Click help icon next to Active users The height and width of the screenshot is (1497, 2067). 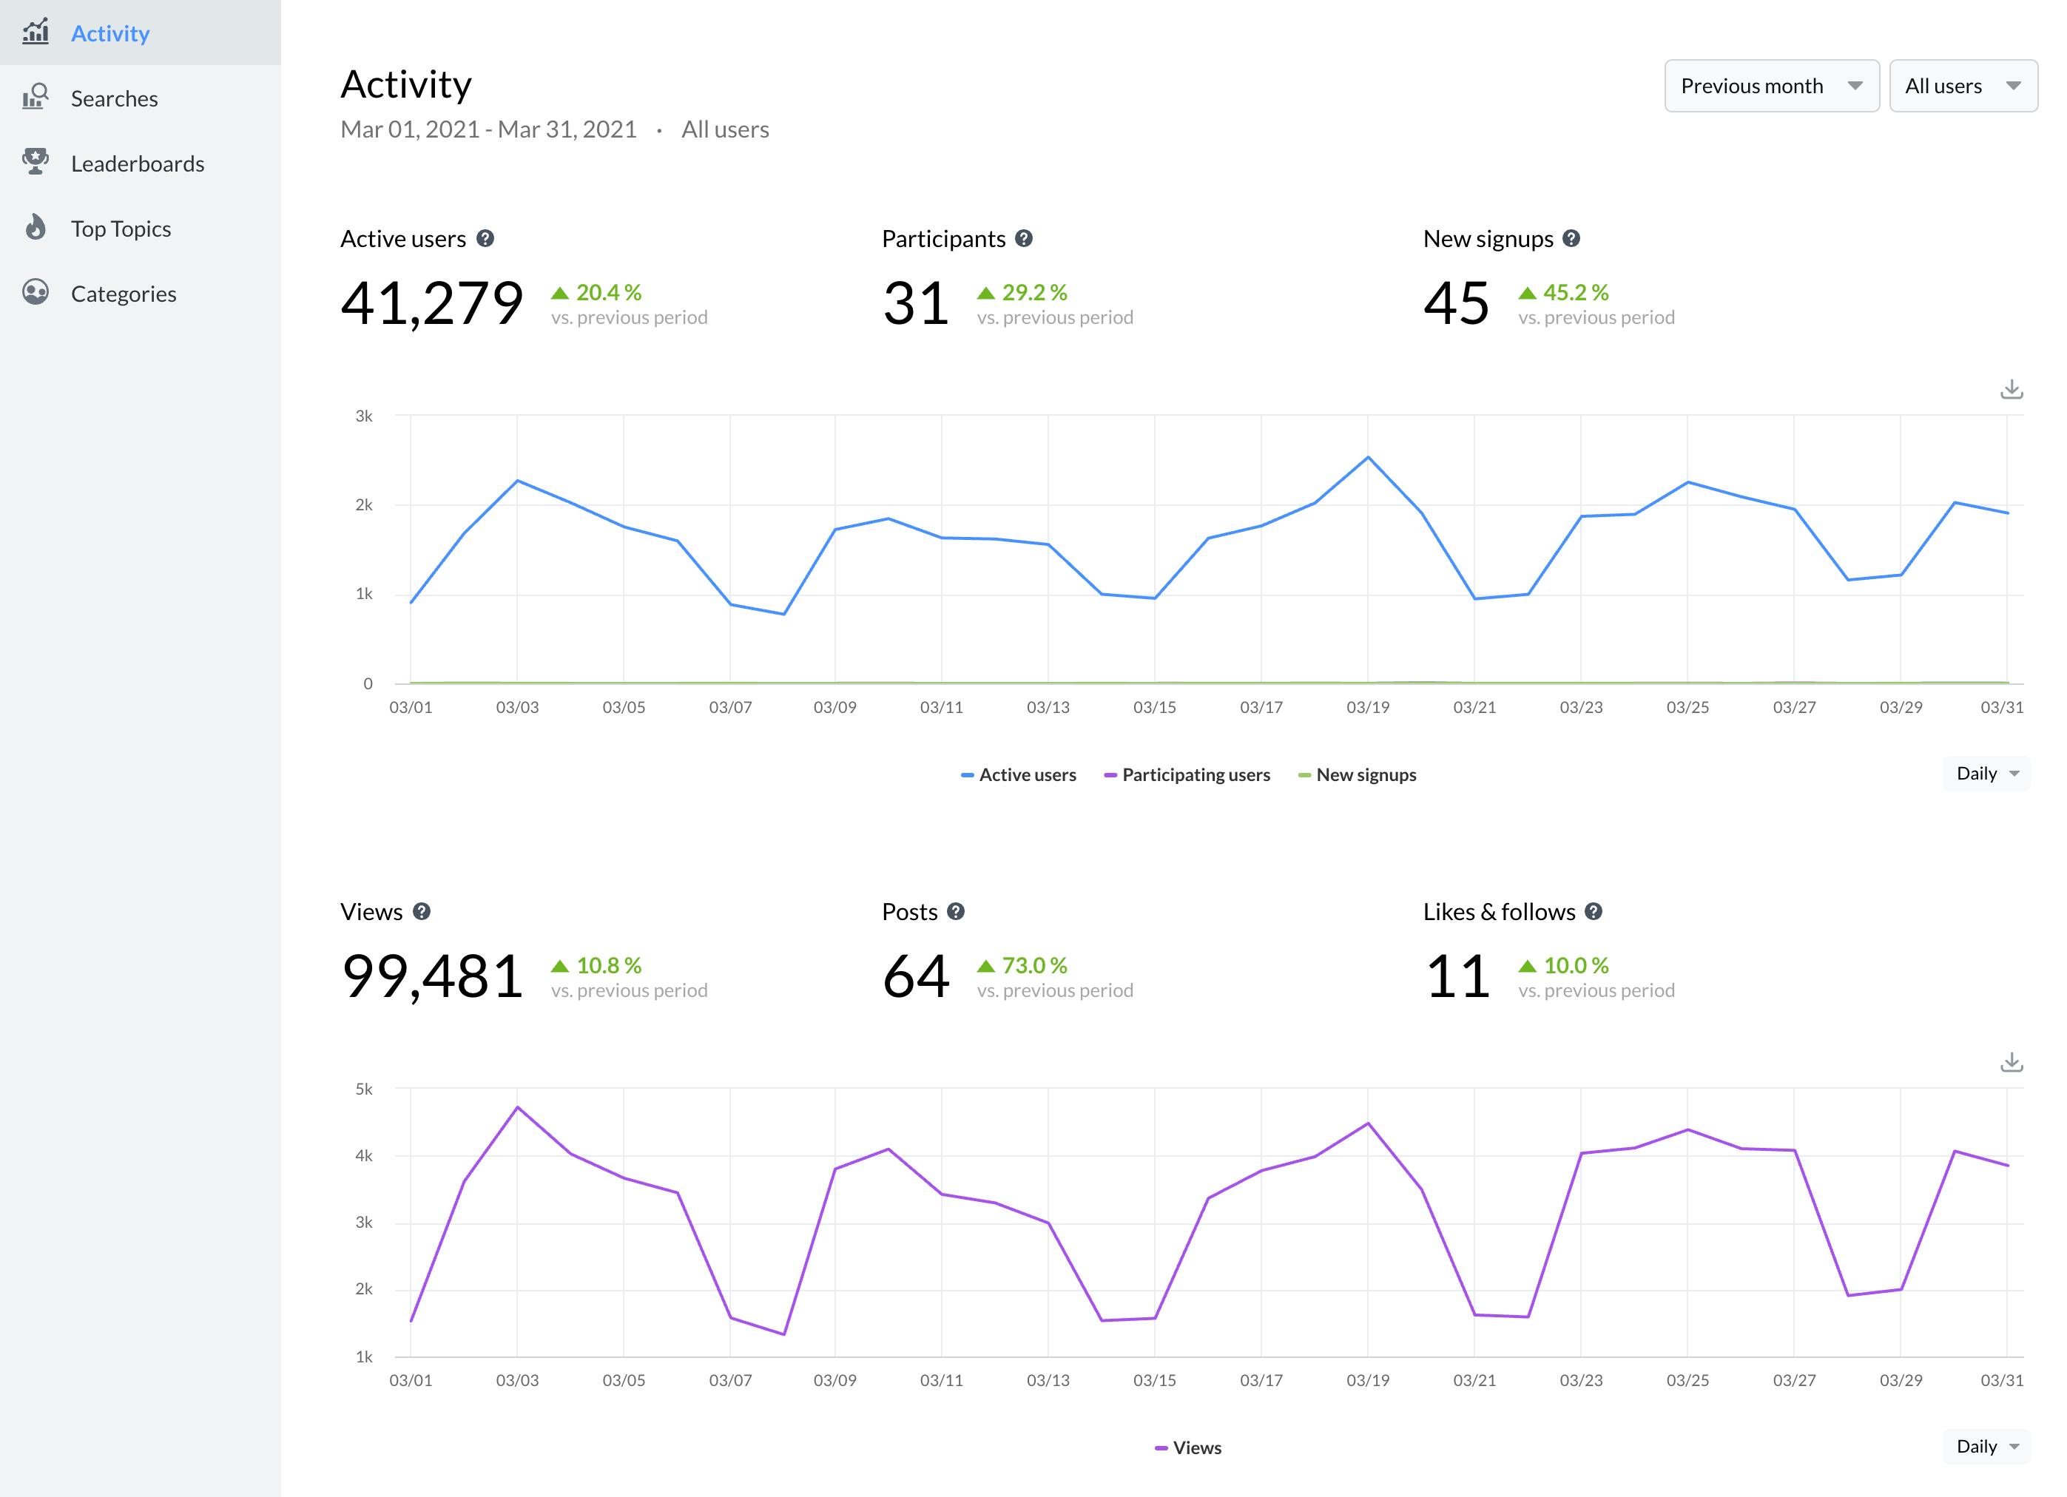click(x=486, y=239)
